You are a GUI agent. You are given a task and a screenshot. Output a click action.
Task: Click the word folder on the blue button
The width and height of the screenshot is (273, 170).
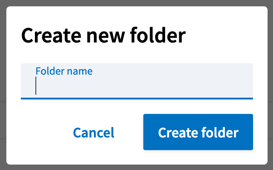(x=220, y=132)
